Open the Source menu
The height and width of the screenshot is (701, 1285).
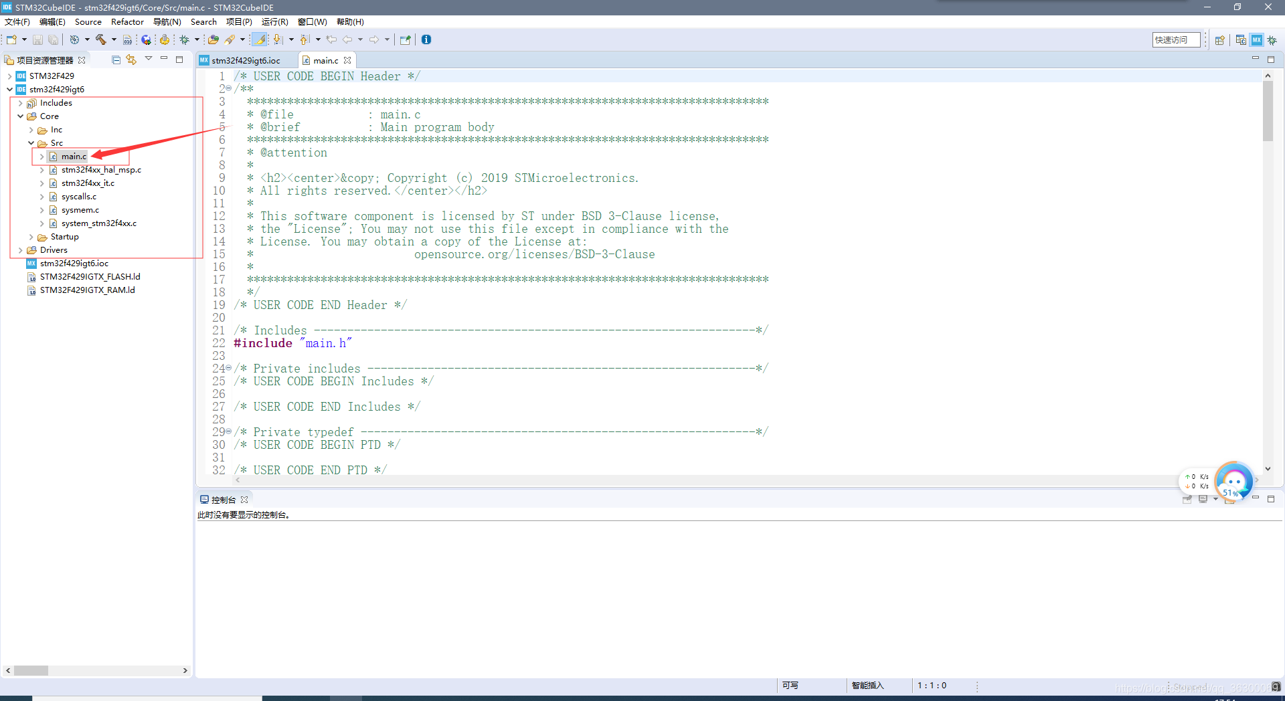88,22
